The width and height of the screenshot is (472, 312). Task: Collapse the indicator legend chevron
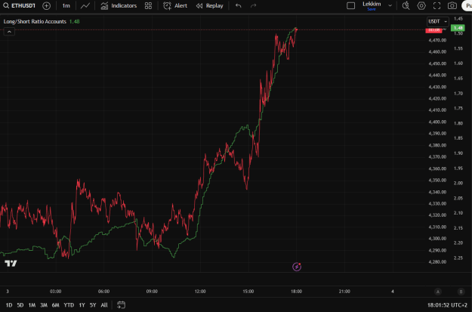pyautogui.click(x=9, y=32)
